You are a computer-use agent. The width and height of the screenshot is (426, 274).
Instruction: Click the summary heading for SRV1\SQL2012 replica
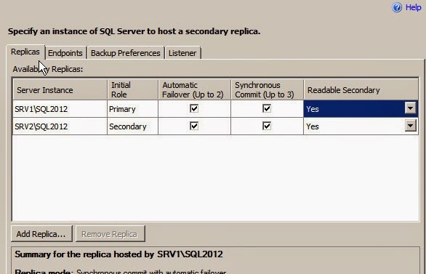pos(118,254)
